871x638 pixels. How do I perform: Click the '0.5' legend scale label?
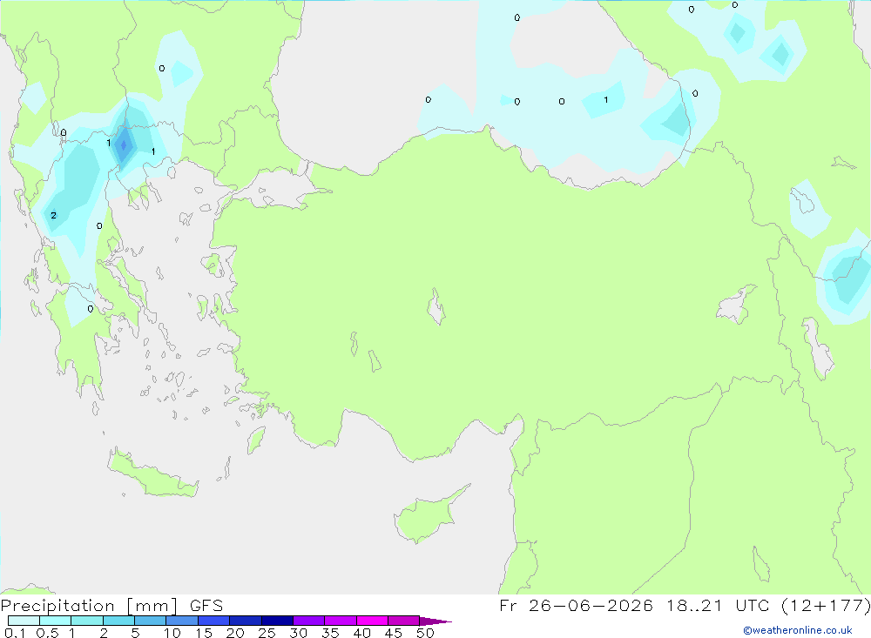click(x=47, y=633)
